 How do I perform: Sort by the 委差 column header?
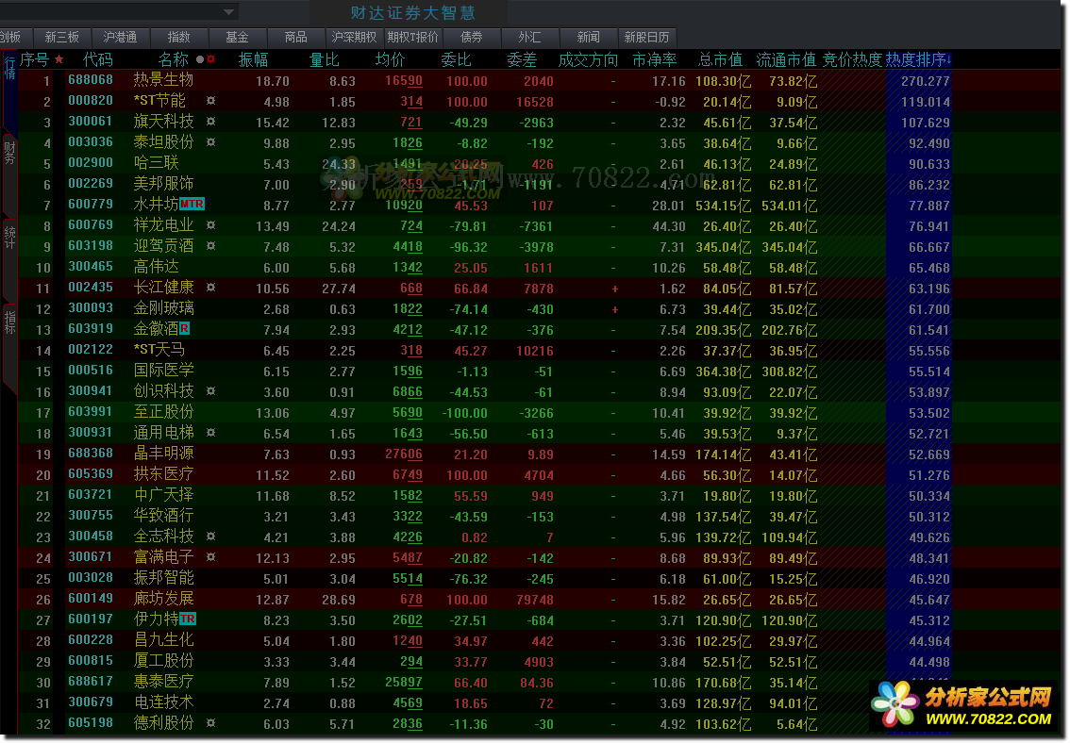[522, 60]
